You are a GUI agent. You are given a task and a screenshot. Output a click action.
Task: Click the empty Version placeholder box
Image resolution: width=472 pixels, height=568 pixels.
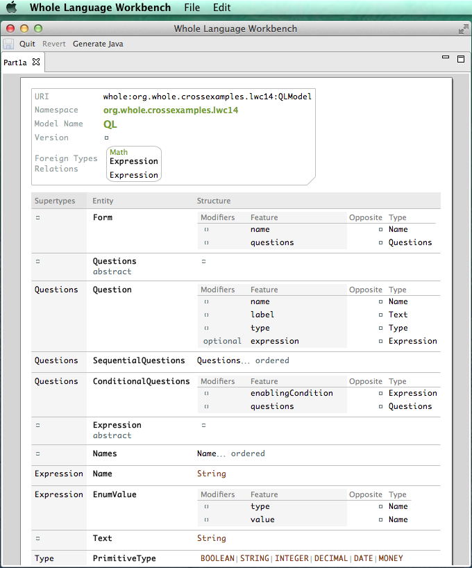(106, 137)
